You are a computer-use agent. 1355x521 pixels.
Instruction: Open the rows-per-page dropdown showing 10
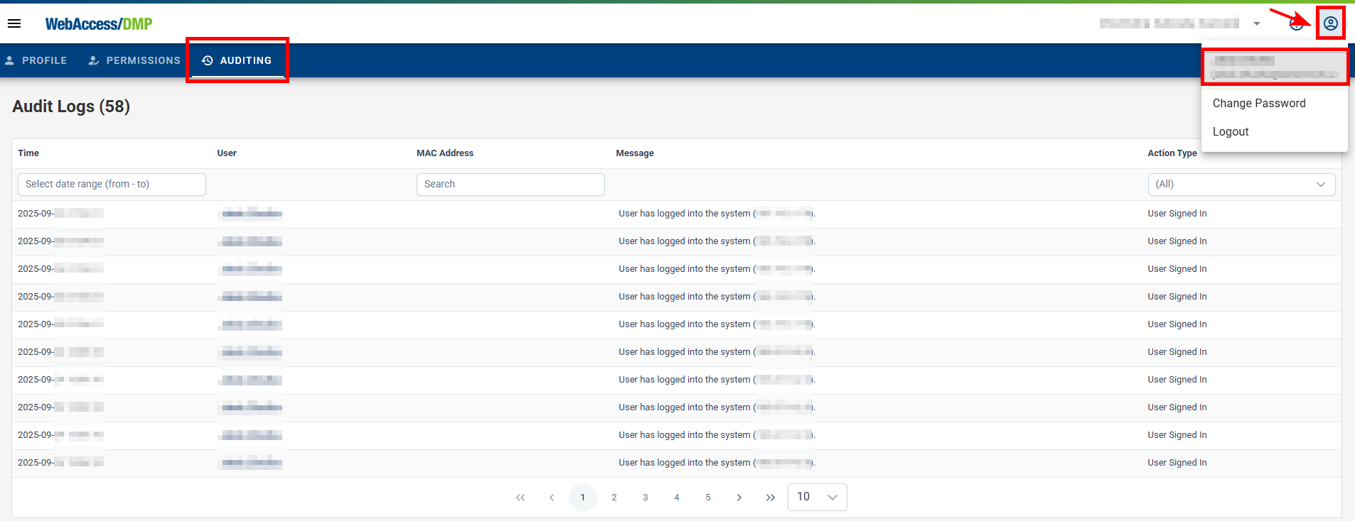tap(817, 497)
